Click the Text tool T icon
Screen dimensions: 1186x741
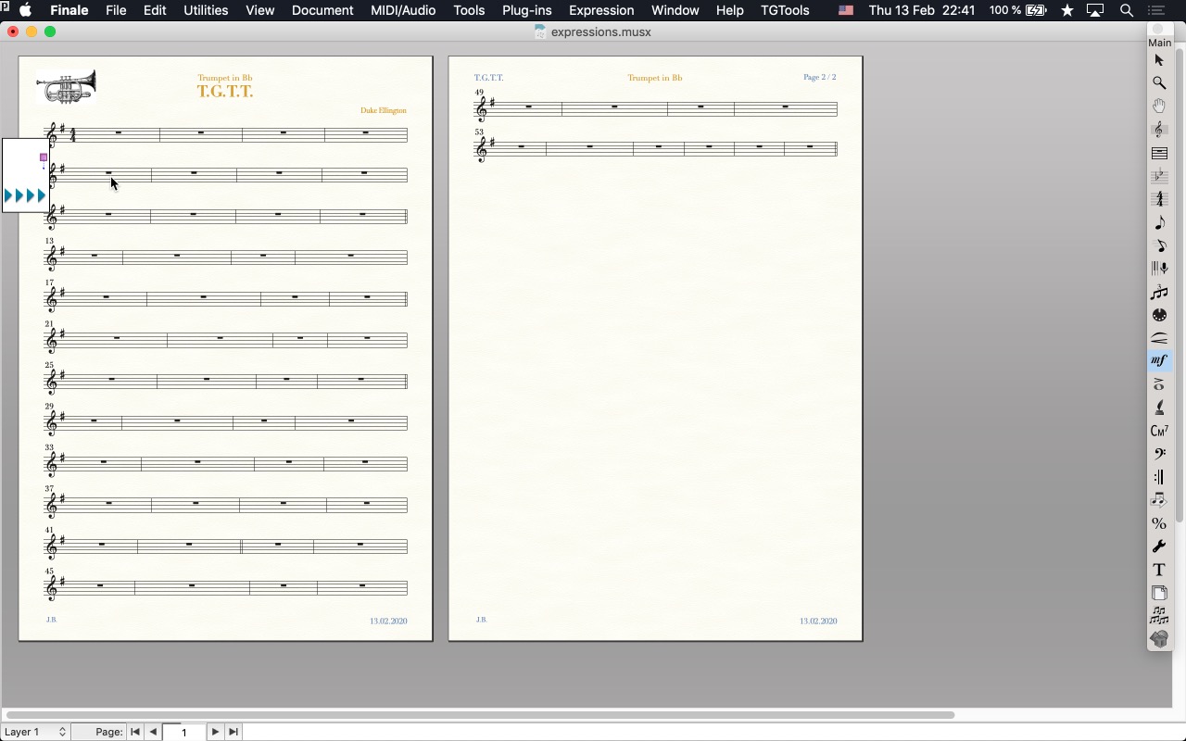coord(1159,570)
